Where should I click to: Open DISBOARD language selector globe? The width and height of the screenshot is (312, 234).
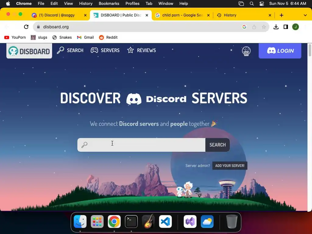(x=246, y=51)
